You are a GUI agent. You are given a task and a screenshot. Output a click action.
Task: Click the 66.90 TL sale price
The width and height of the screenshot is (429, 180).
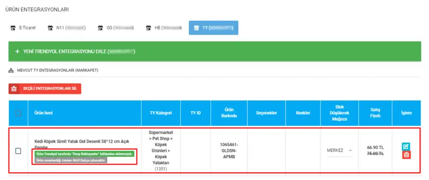[376, 148]
